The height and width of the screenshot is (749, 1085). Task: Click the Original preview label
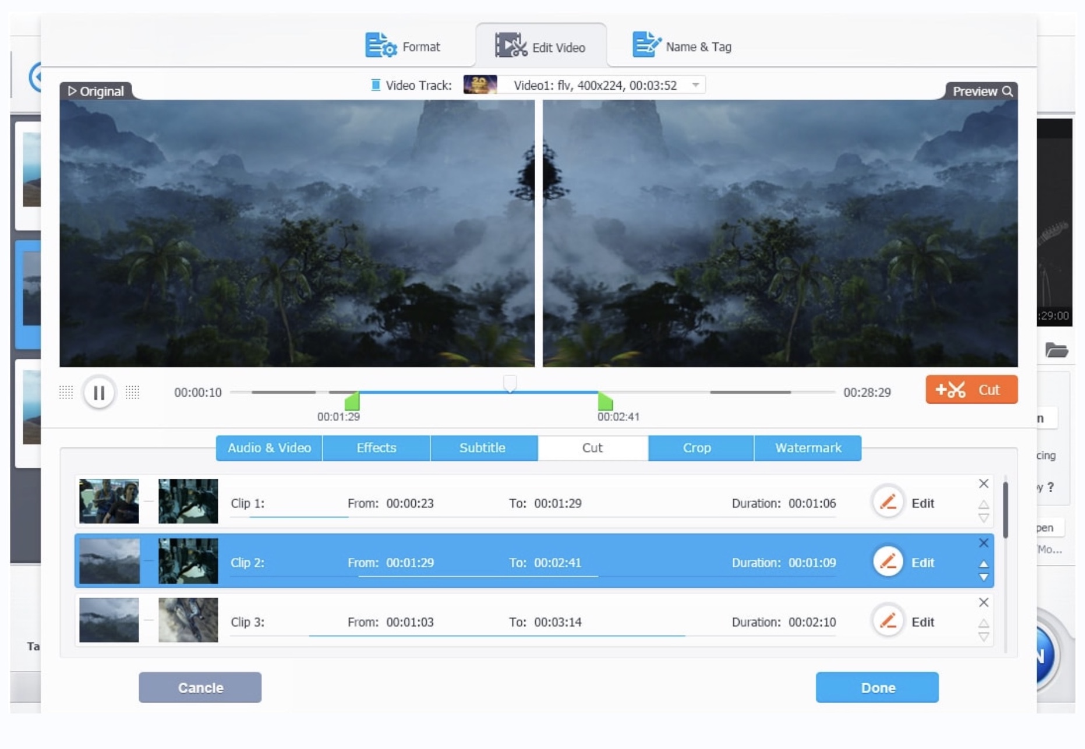(96, 91)
